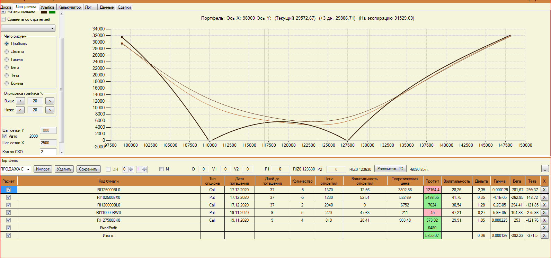Remove row RI120000BL0 with its X button

click(544, 205)
